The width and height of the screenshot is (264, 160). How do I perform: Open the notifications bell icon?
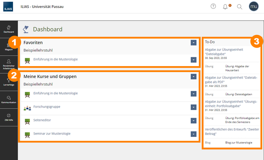coord(225,7)
